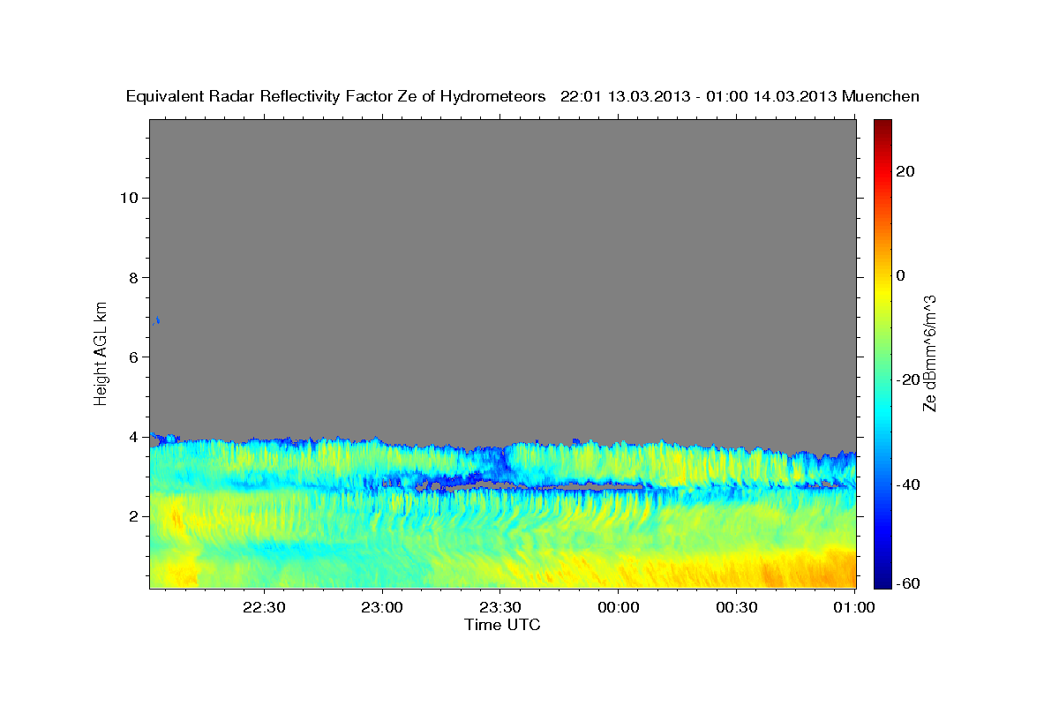Click the height tick label 10
1059x706 pixels.
click(x=128, y=198)
